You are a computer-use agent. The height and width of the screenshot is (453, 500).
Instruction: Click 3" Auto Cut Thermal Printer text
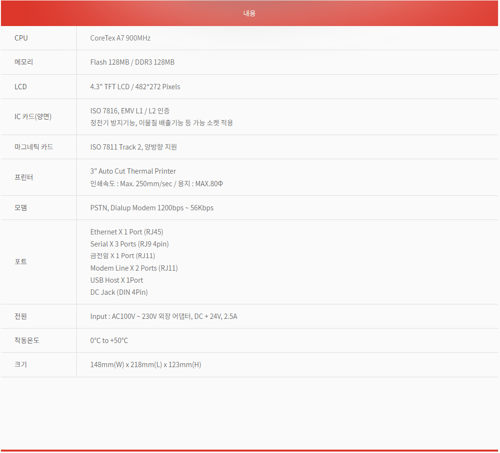tap(133, 171)
